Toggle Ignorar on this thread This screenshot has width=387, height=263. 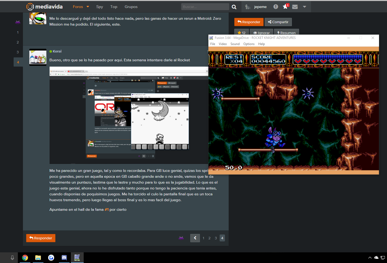click(x=261, y=33)
